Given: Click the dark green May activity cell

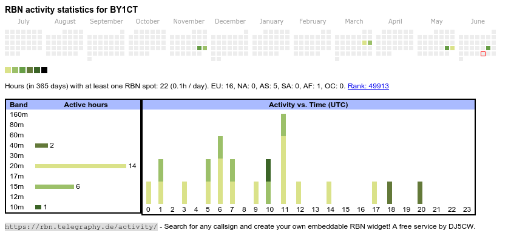Looking at the screenshot, I should 447,48.
